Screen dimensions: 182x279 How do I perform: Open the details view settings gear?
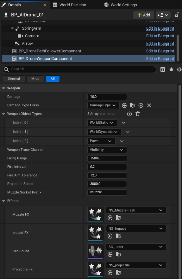(179, 69)
